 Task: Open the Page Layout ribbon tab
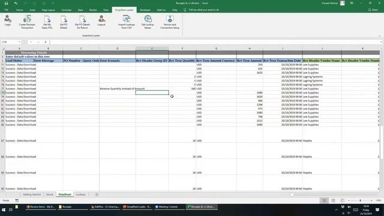(x=48, y=10)
